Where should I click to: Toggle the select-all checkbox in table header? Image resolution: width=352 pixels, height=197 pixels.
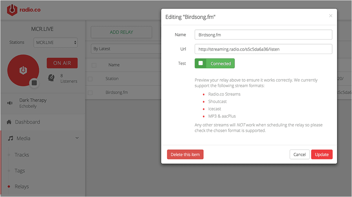(x=94, y=65)
